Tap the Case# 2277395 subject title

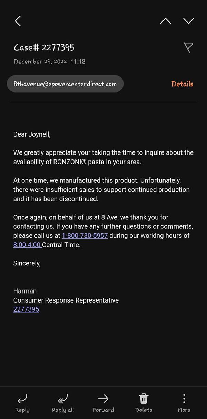pos(44,47)
